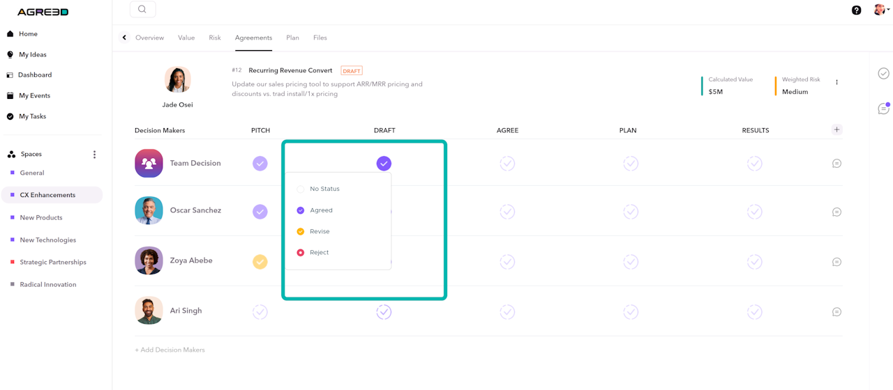
Task: Toggle Ari Singh's AGREE status circle
Action: (x=507, y=312)
